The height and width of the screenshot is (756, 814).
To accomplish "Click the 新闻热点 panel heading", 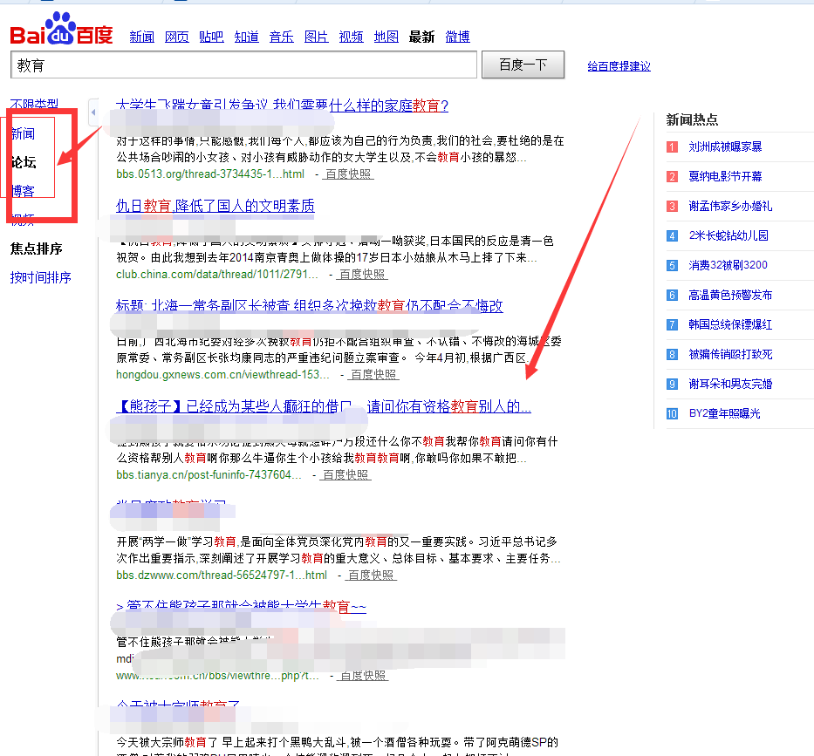I will [x=692, y=119].
